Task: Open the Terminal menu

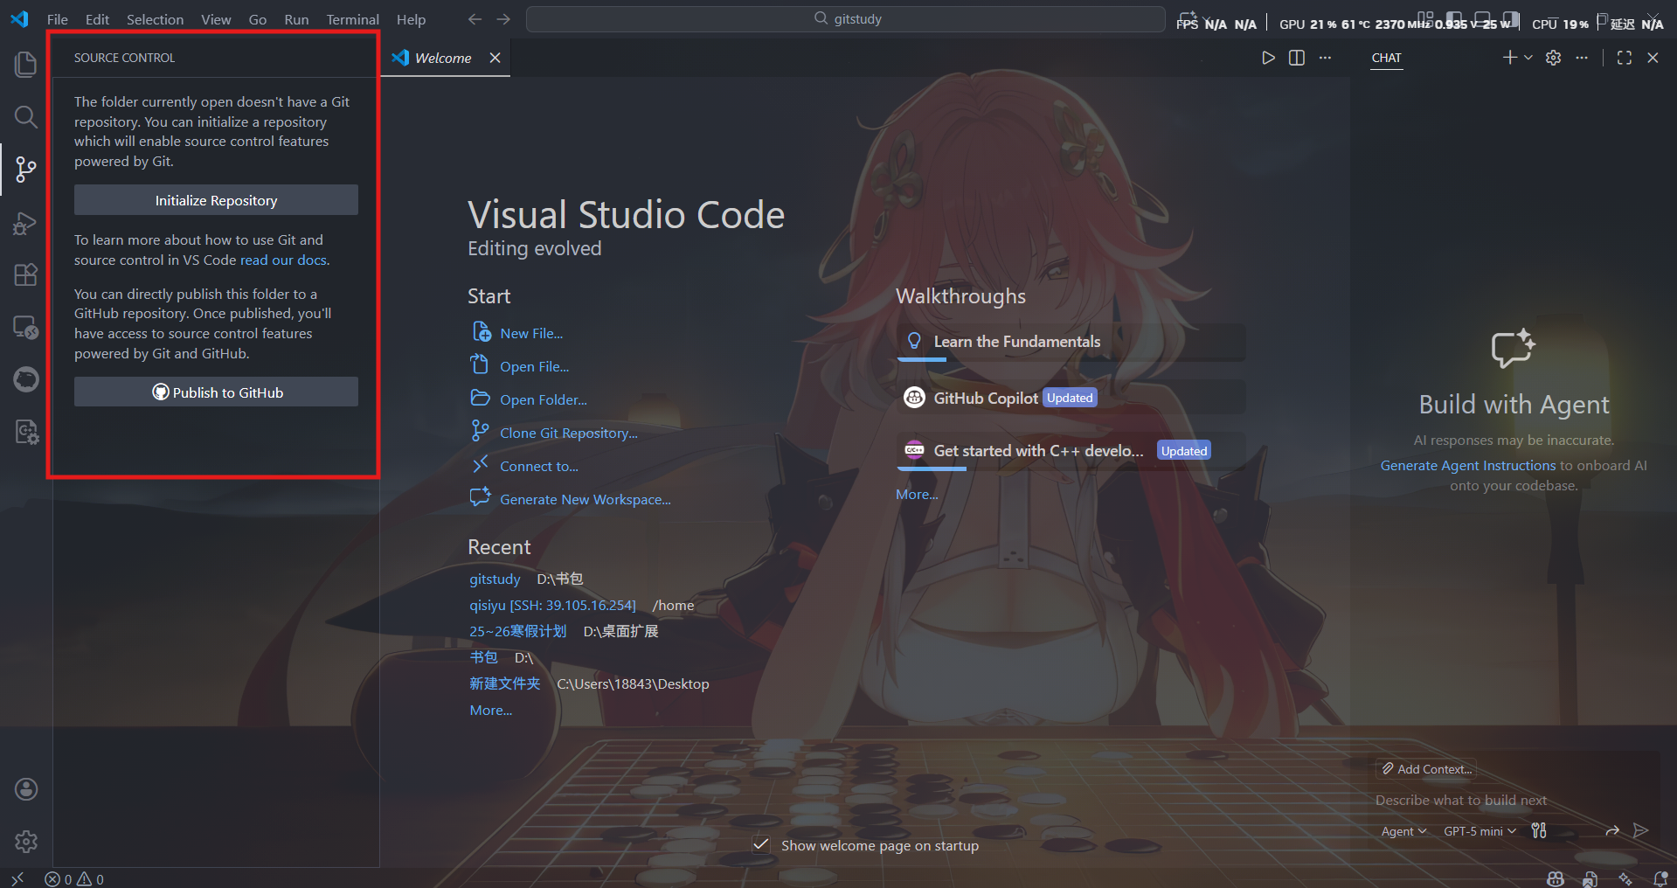Action: (352, 19)
